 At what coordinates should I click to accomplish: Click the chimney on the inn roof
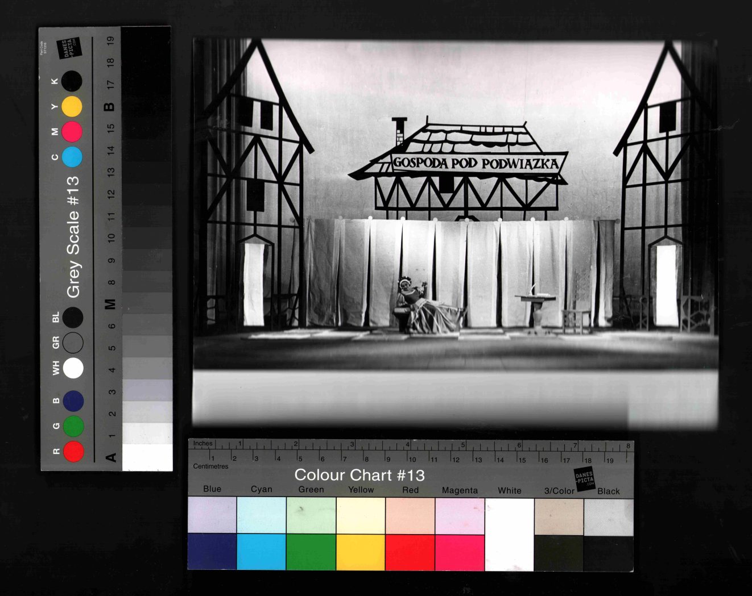click(x=399, y=130)
